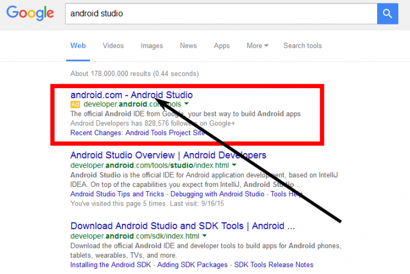Switch to the Apps tab
This screenshot has height=274, width=410.
tap(222, 46)
